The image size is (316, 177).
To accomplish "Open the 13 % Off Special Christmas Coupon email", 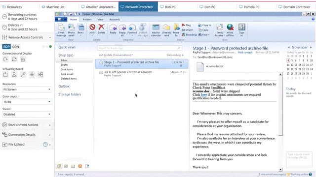I will pyautogui.click(x=142, y=73).
